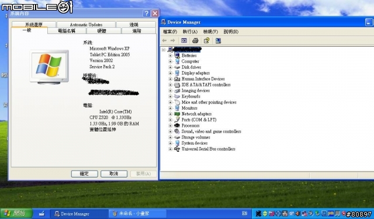Click the help question mark in System Properties title bar
The width and height of the screenshot is (374, 219).
(146, 13)
